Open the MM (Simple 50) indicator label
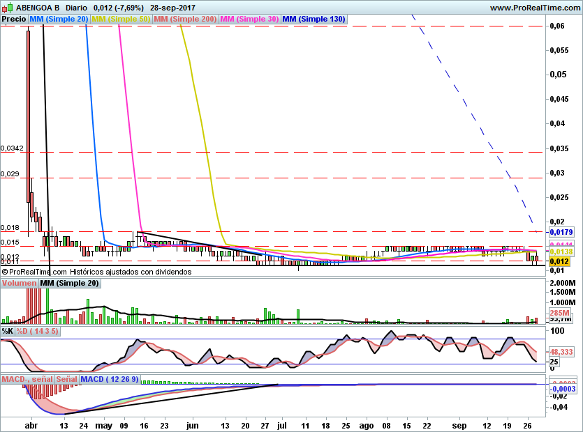Viewport: 583px width, 432px height. (121, 19)
